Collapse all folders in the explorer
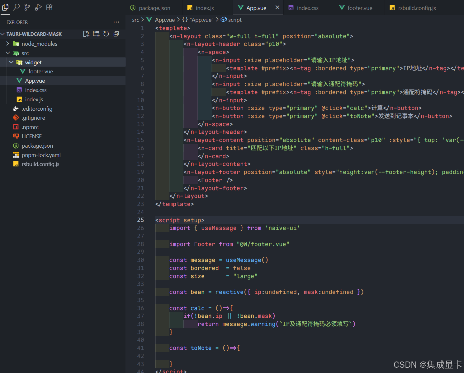464x373 pixels. click(116, 34)
